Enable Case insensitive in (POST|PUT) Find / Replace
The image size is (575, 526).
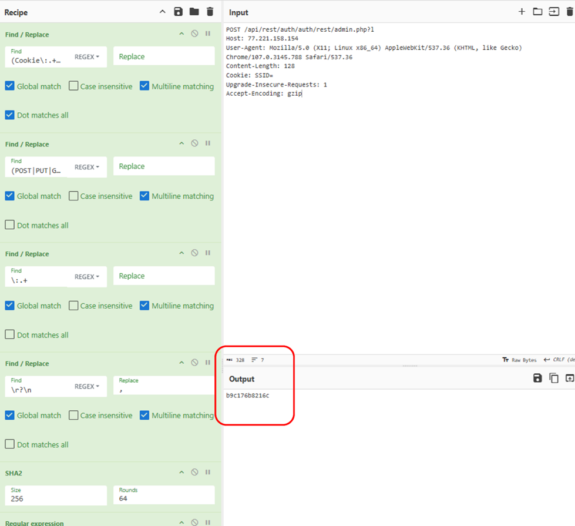point(73,196)
